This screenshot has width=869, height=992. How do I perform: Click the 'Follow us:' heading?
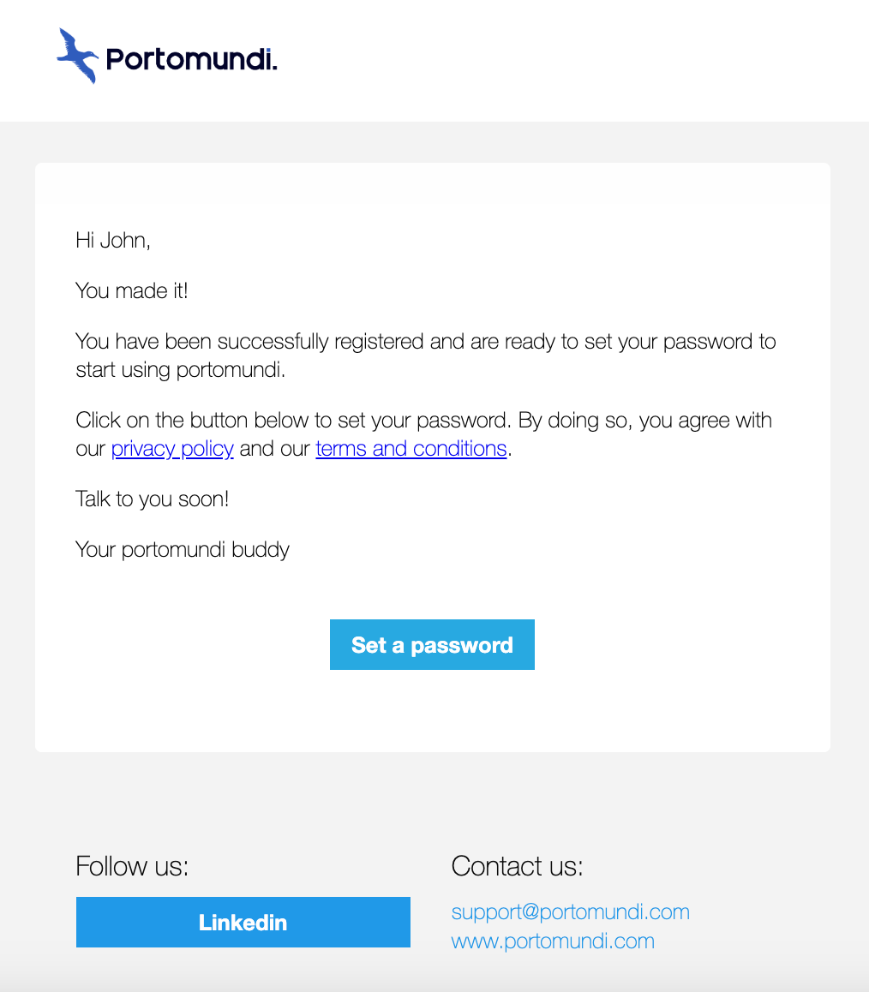(132, 866)
